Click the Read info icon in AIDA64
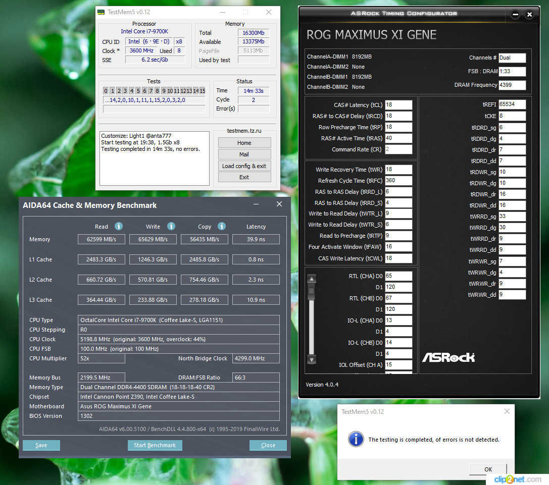The width and height of the screenshot is (549, 485). 119,226
